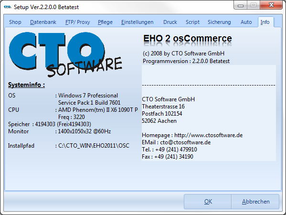Click the Setup Ver.2.2.0.0 Betatest window title

[x=46, y=7]
